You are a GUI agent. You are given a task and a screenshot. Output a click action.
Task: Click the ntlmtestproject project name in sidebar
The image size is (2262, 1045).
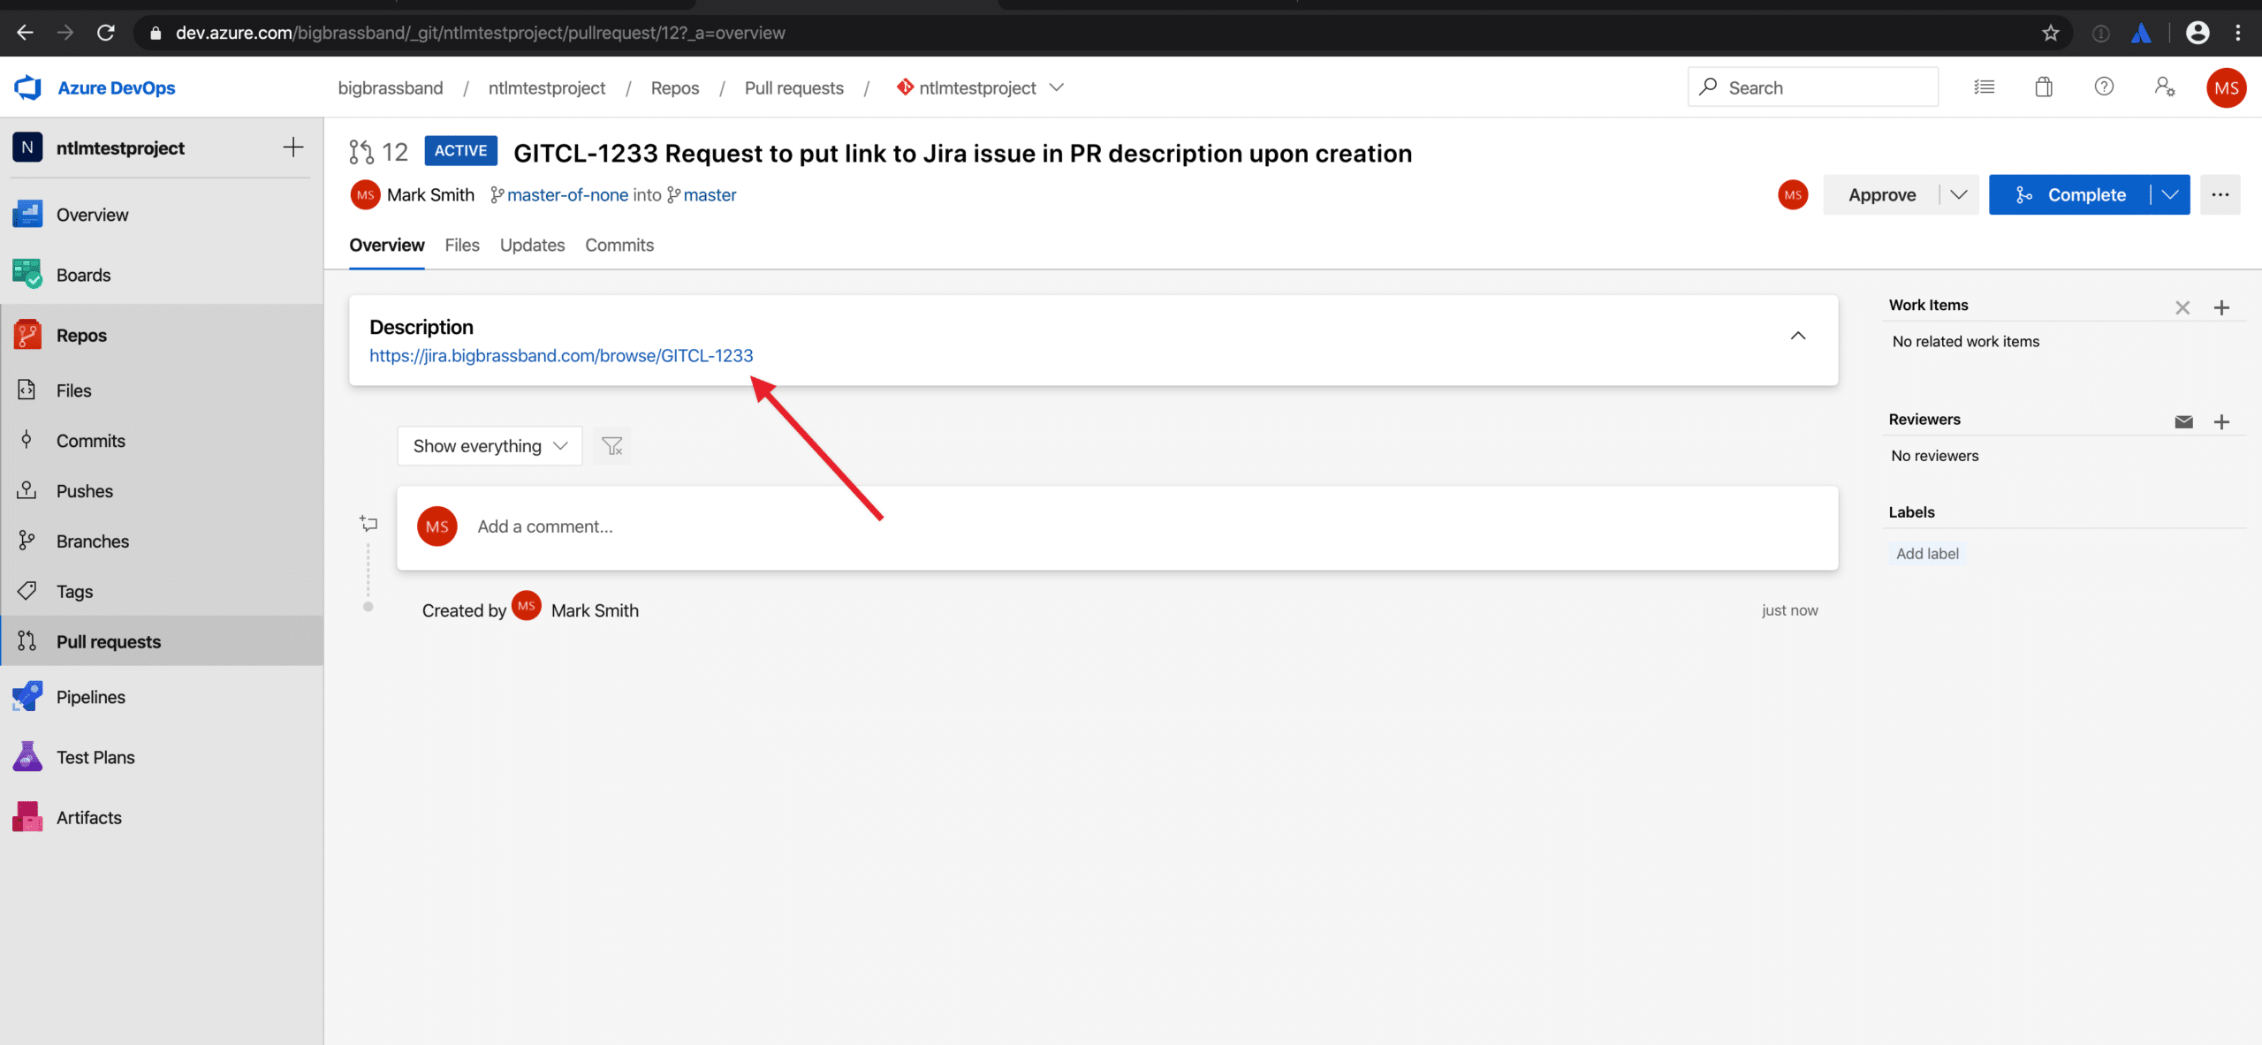point(120,148)
